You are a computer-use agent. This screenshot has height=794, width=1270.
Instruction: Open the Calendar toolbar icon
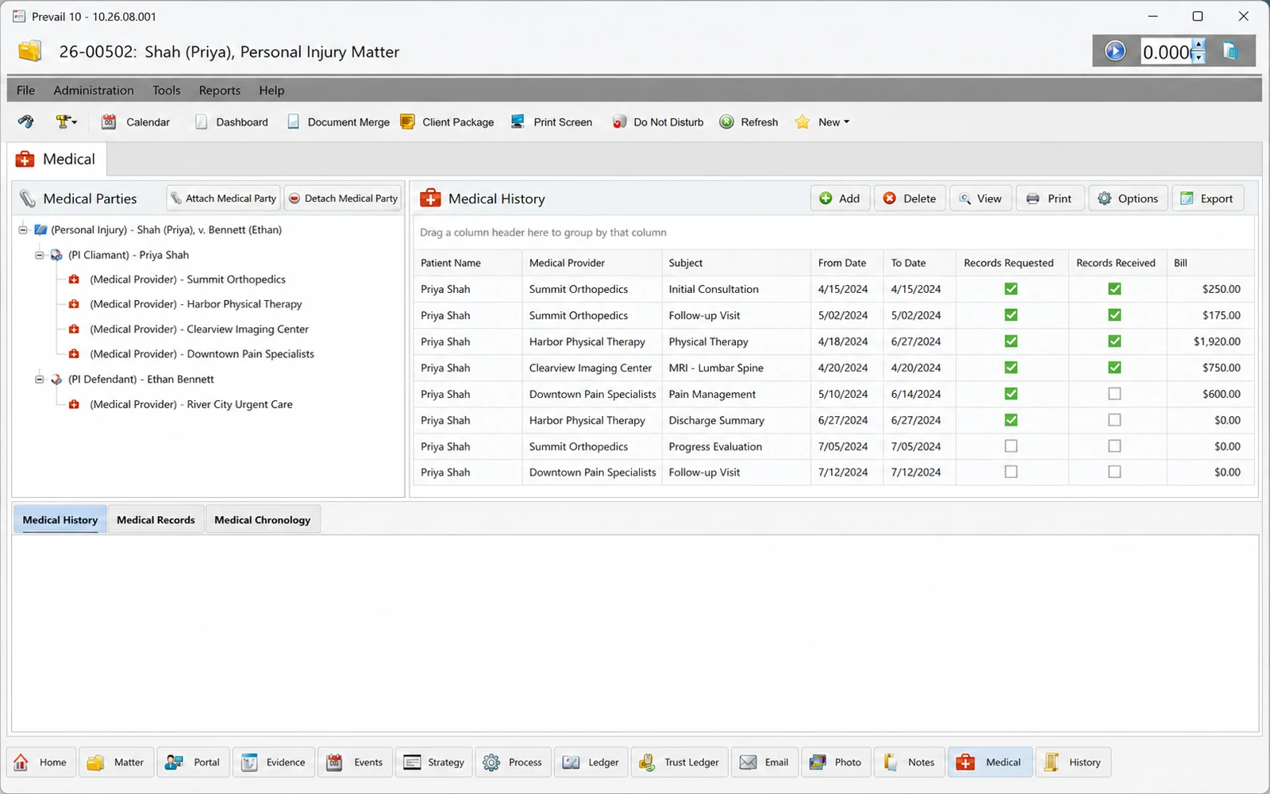[109, 122]
